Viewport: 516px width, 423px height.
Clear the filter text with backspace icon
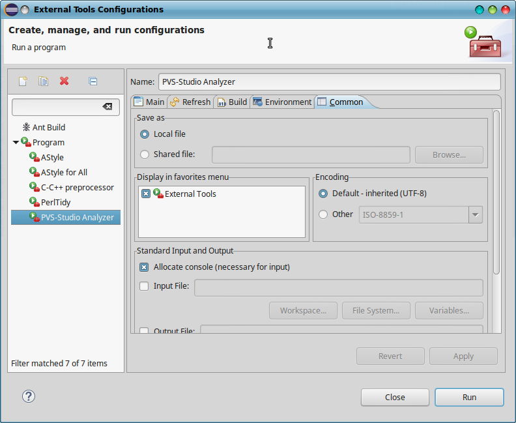point(107,106)
